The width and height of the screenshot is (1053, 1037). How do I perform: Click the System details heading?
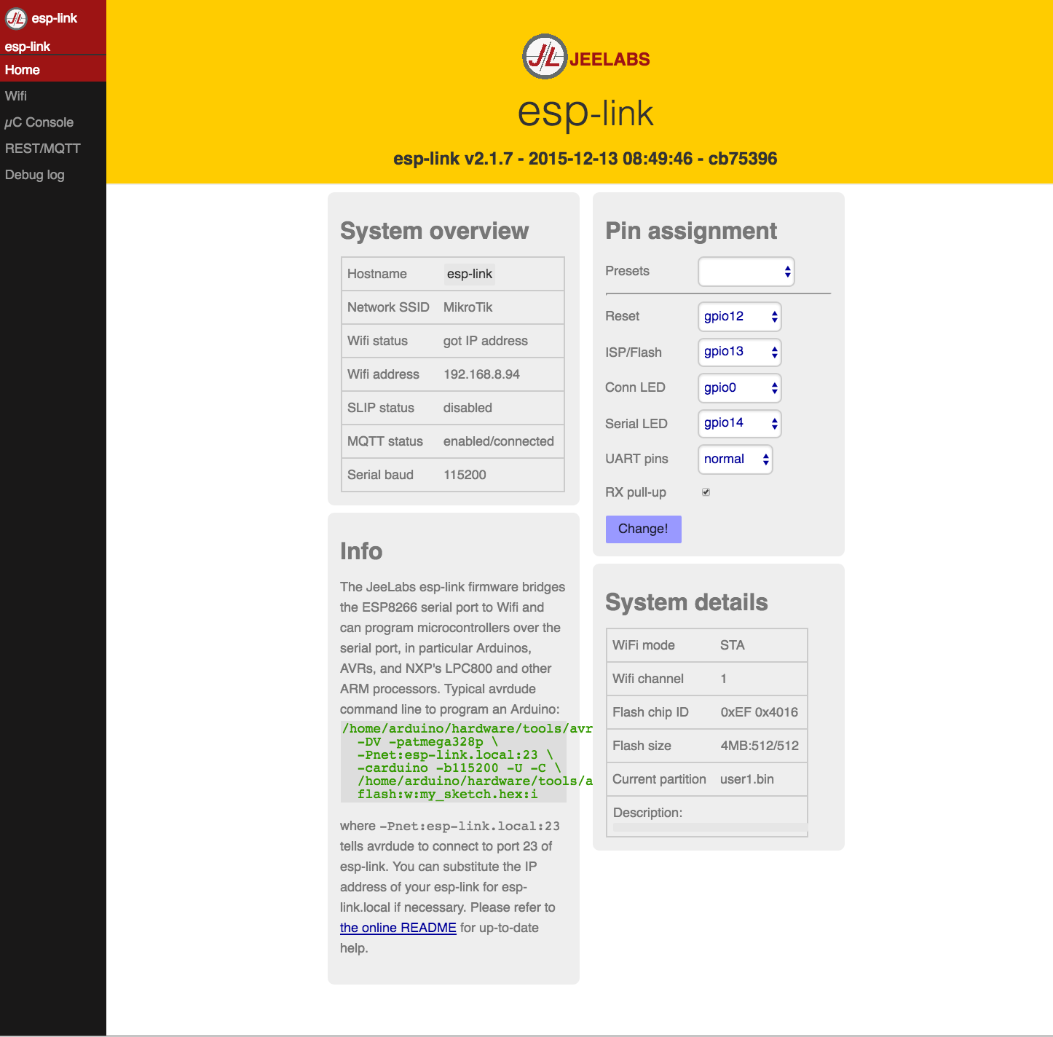tap(687, 602)
